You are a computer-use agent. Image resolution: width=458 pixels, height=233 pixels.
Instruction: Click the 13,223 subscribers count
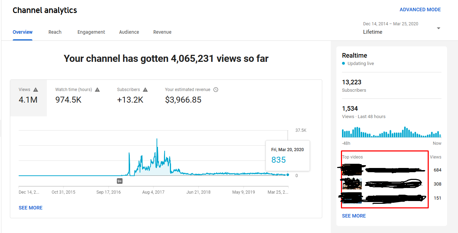coord(352,82)
